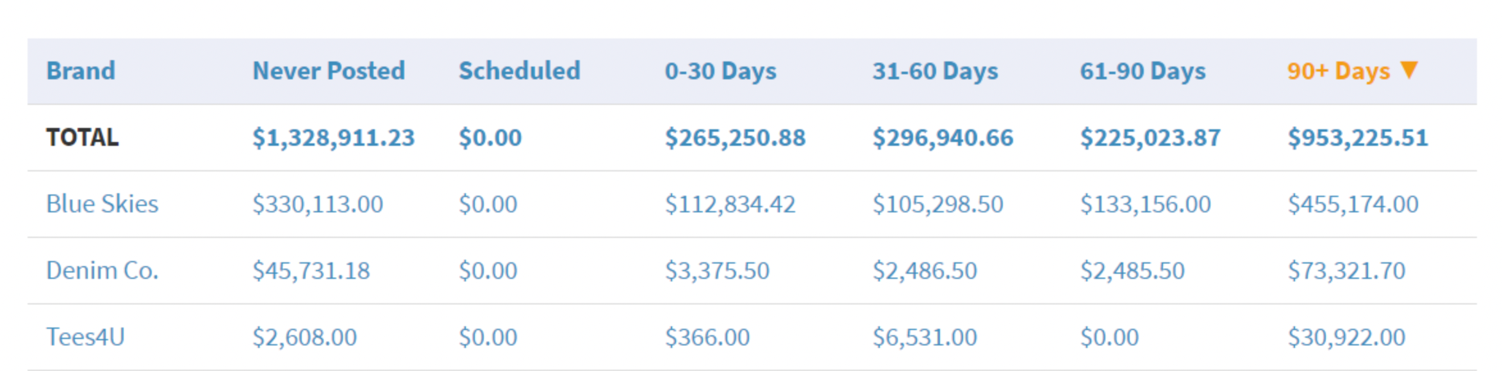Image resolution: width=1502 pixels, height=371 pixels.
Task: Click Denim Co. Never Posted $45,731.18
Action: [311, 271]
